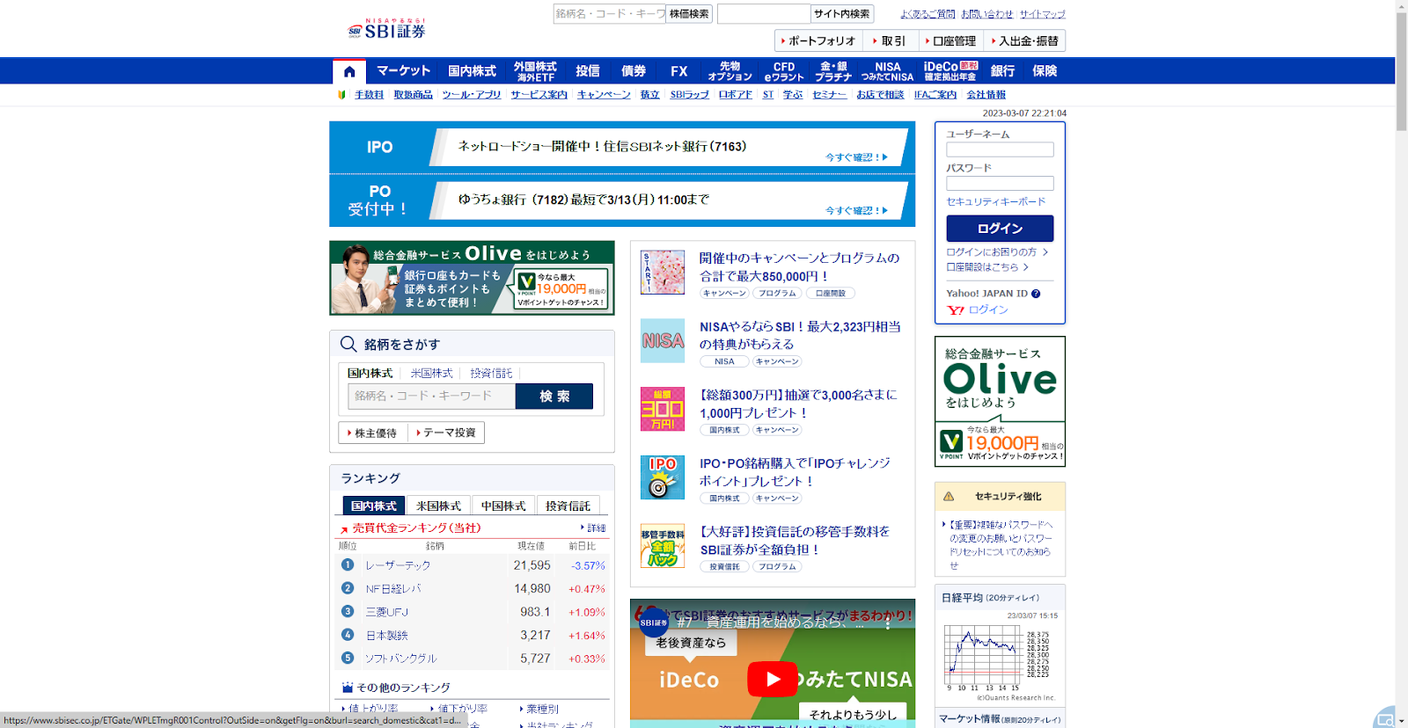Open the 投信 menu
Image resolution: width=1408 pixels, height=728 pixels.
(x=588, y=71)
